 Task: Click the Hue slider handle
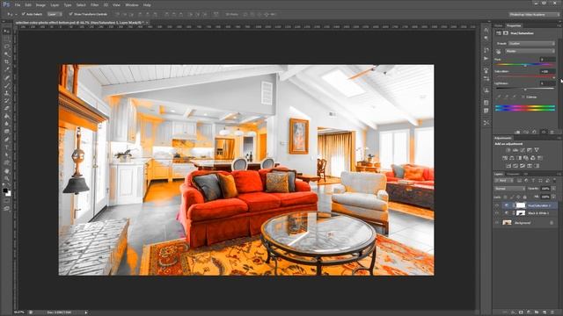(525, 66)
